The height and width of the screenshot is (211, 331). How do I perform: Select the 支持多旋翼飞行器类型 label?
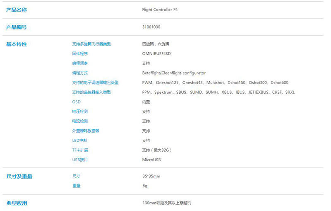click(x=91, y=44)
